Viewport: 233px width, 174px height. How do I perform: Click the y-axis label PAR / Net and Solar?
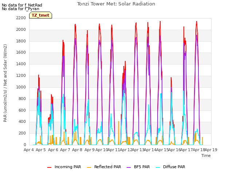point(5,83)
